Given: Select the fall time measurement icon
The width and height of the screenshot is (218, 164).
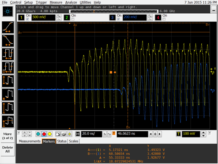Looking at the screenshot, I should coord(8,41).
